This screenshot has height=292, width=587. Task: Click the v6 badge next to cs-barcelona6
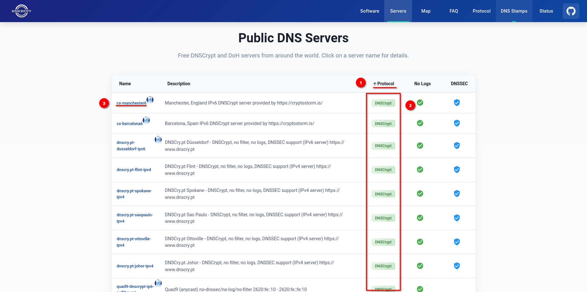(x=146, y=120)
